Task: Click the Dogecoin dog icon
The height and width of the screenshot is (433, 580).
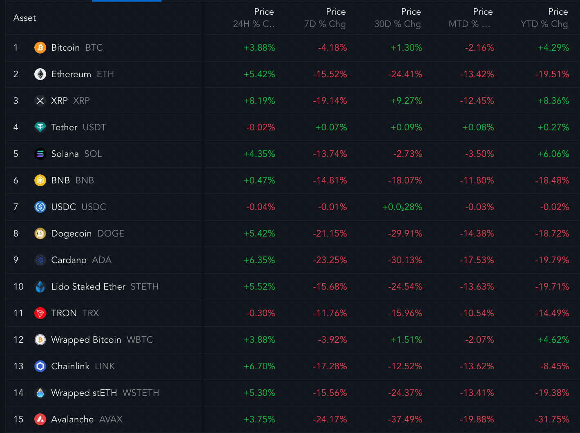Action: 40,234
